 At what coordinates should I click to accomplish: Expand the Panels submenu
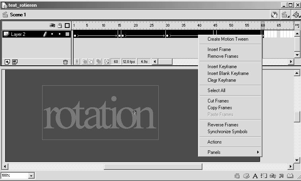230,152
